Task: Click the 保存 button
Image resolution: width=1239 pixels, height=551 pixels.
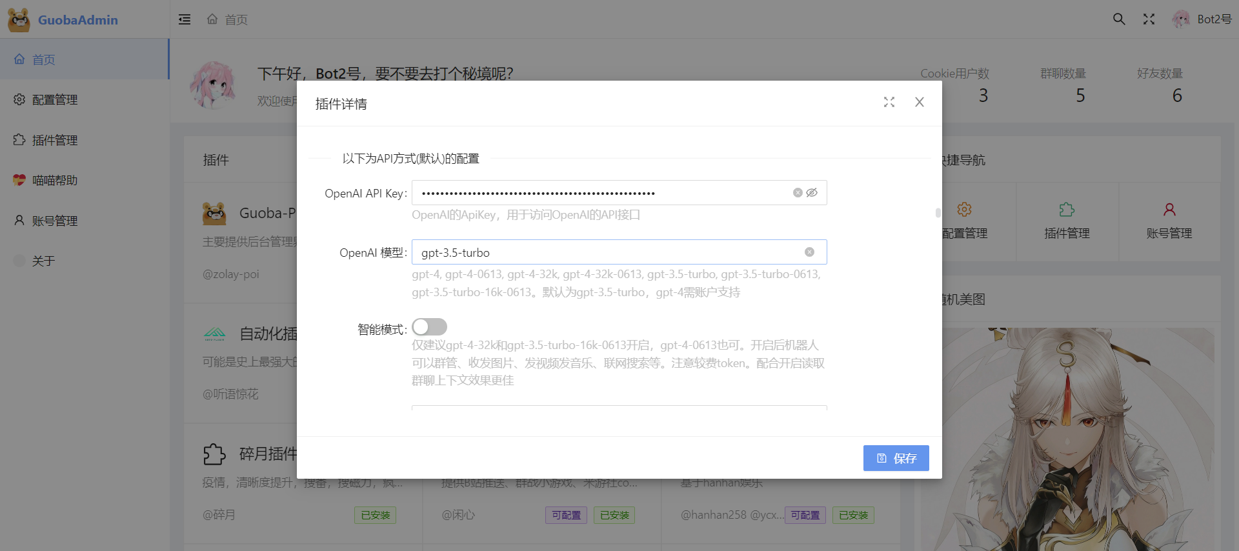Action: click(x=896, y=458)
